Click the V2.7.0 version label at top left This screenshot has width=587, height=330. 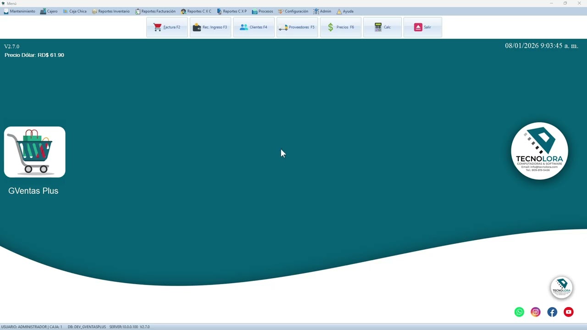click(12, 46)
